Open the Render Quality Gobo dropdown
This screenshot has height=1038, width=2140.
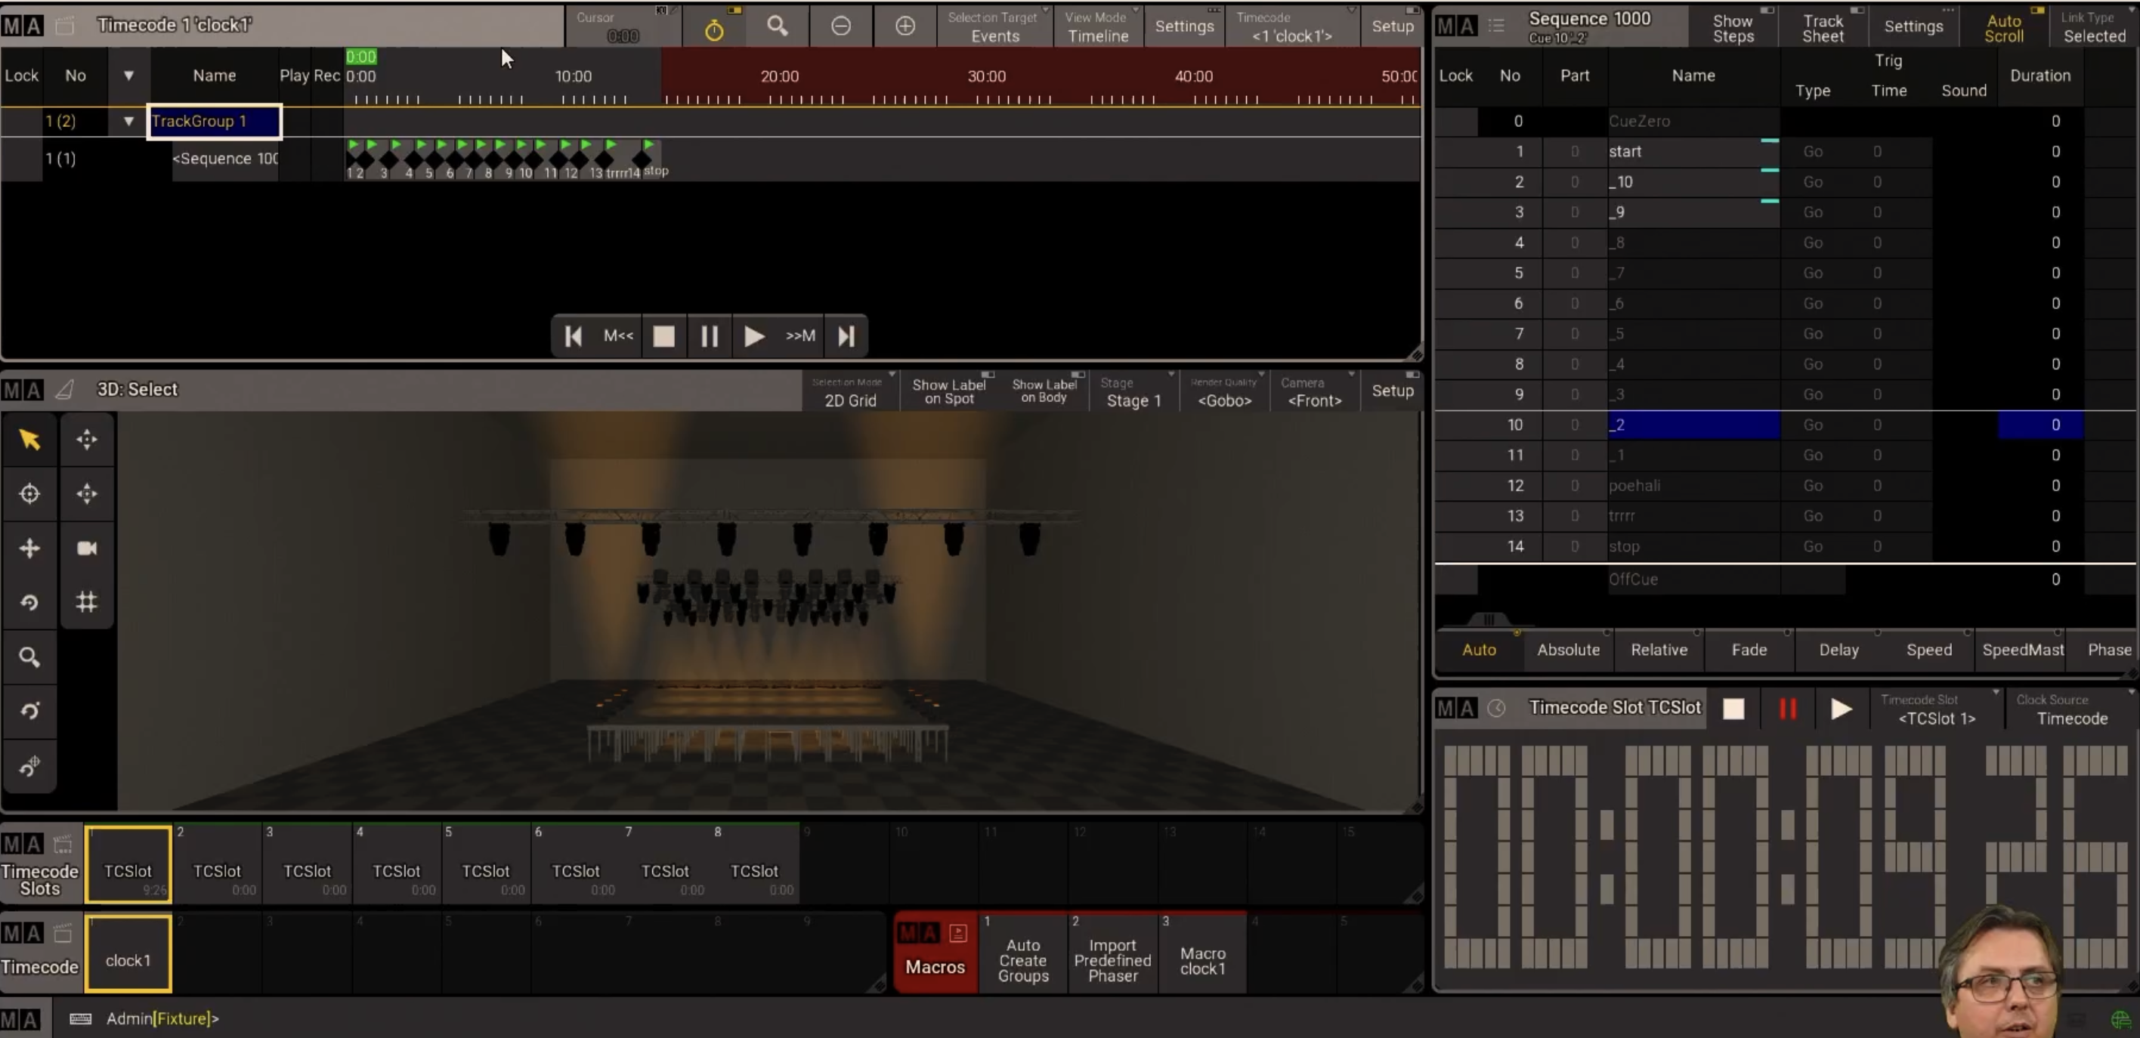click(1223, 391)
